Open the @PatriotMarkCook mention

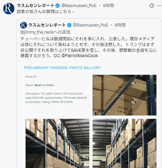pos(80,56)
